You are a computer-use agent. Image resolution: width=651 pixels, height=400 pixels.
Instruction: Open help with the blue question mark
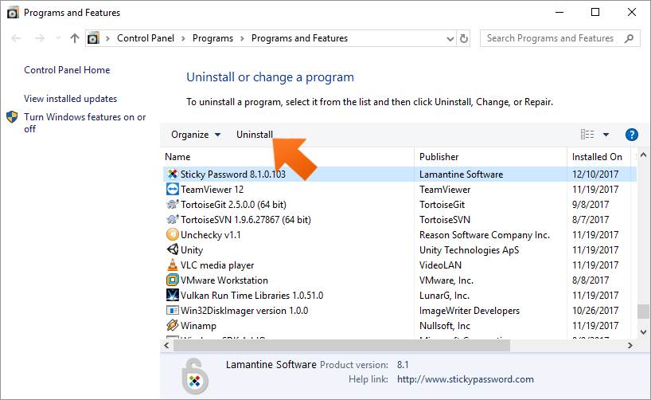pos(631,135)
